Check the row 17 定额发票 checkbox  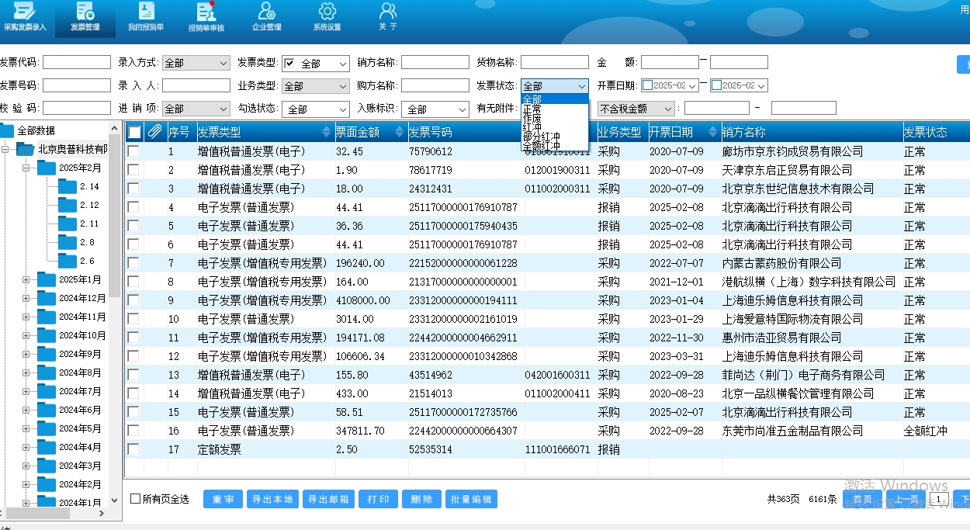click(133, 449)
